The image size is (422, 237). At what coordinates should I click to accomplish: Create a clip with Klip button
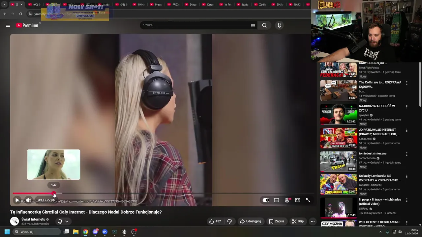tap(298, 222)
